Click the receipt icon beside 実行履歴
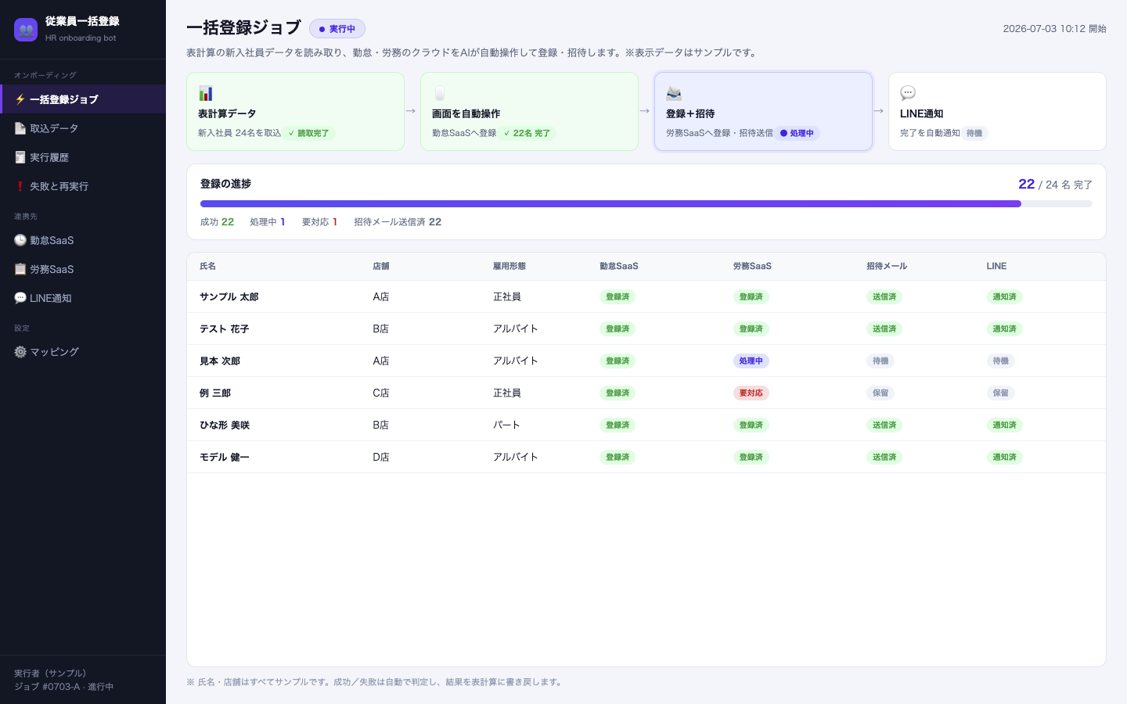 20,157
